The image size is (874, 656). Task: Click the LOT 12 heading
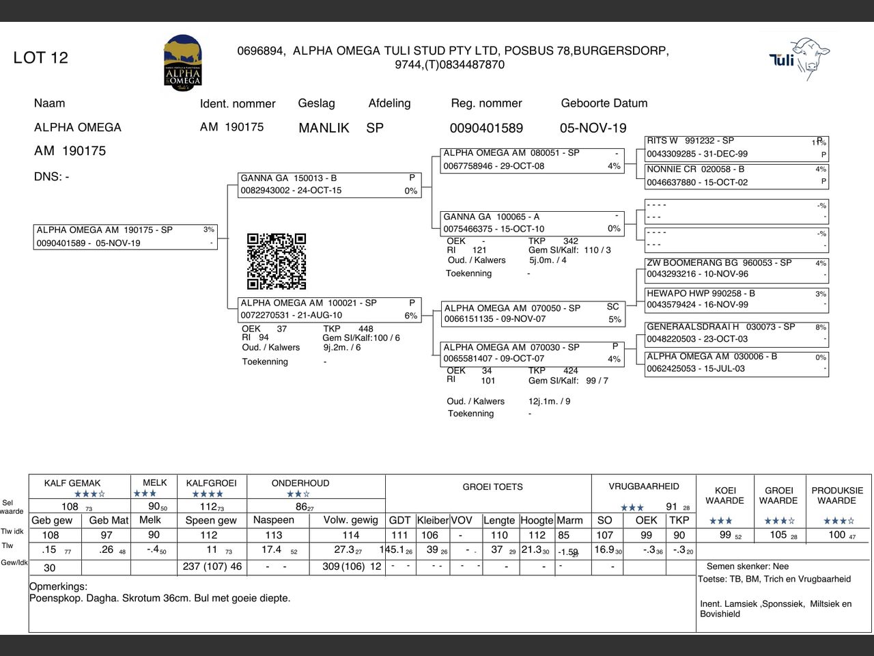(41, 57)
